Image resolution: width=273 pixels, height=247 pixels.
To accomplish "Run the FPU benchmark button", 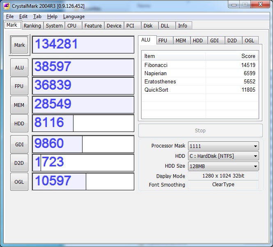I will (19, 86).
